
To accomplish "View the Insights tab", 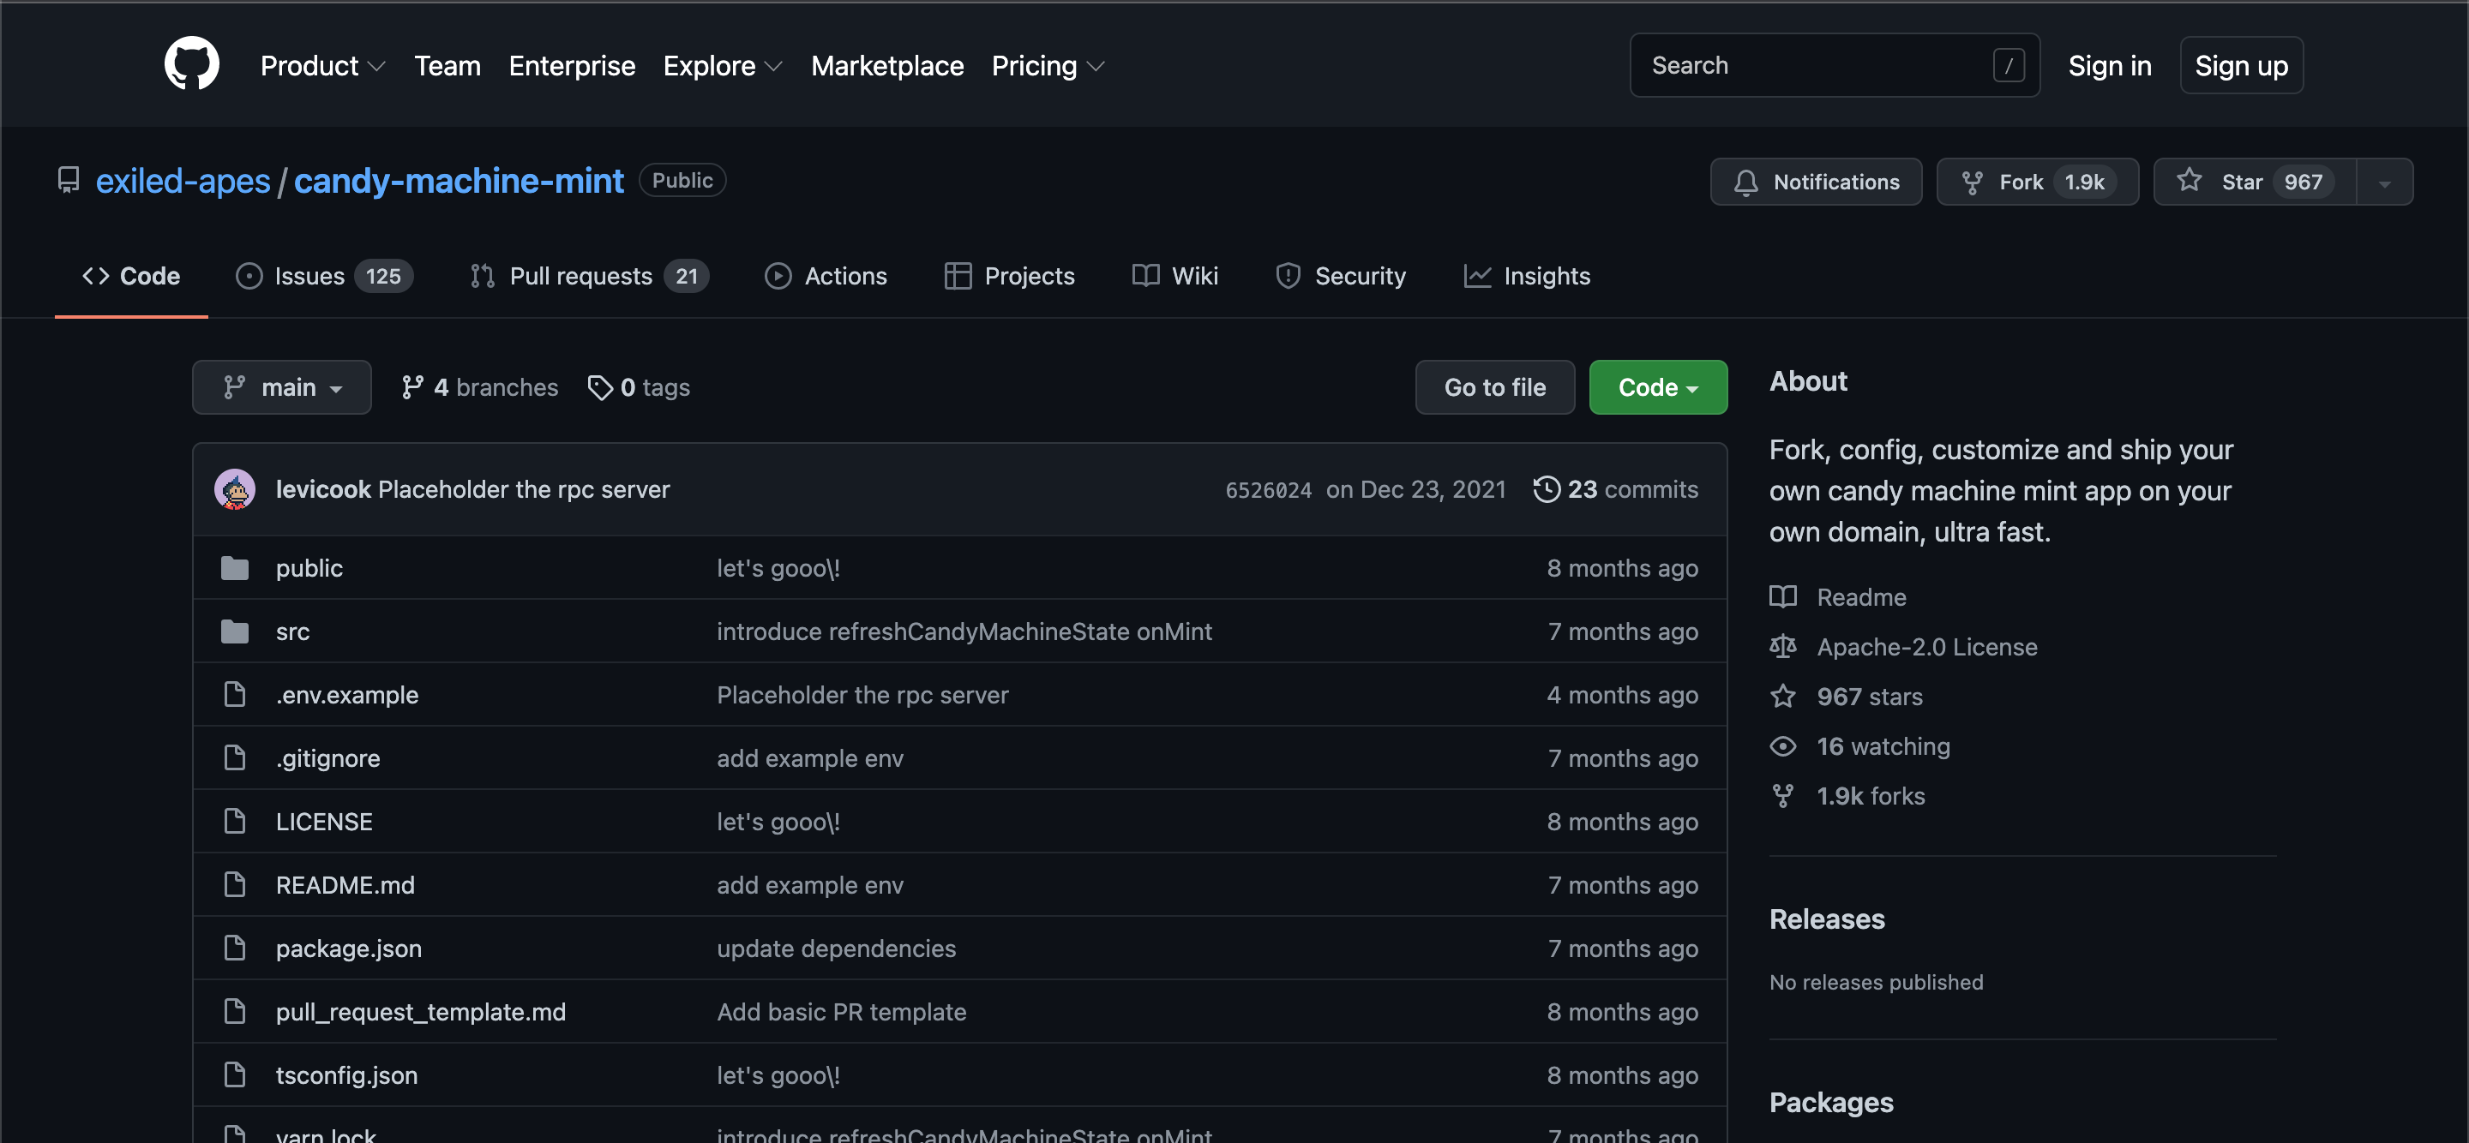I will click(1527, 276).
